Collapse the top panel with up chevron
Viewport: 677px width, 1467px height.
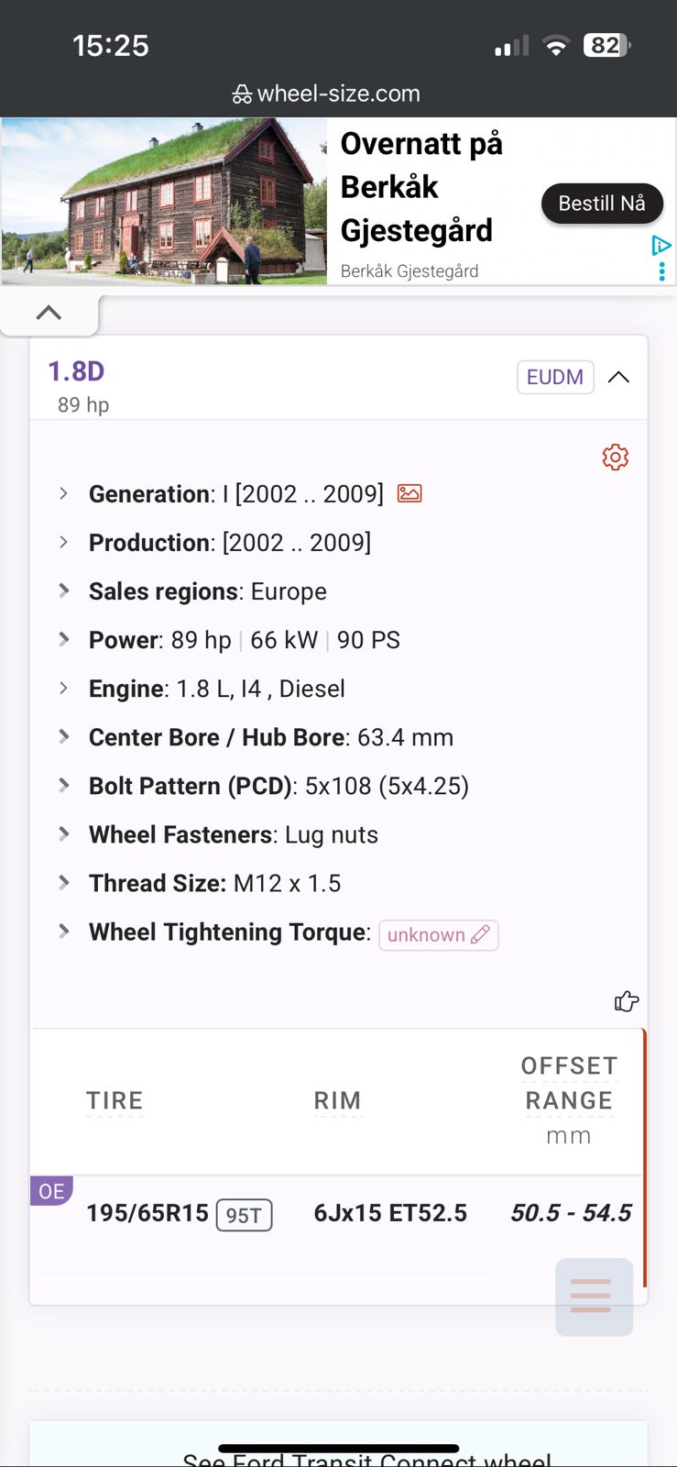pos(49,313)
